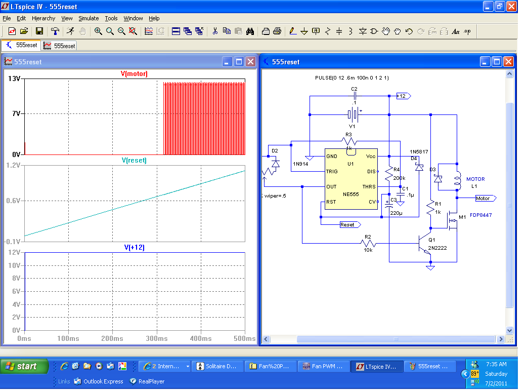Select the Move open-hand tool
The width and height of the screenshot is (527, 390).
tap(386, 31)
